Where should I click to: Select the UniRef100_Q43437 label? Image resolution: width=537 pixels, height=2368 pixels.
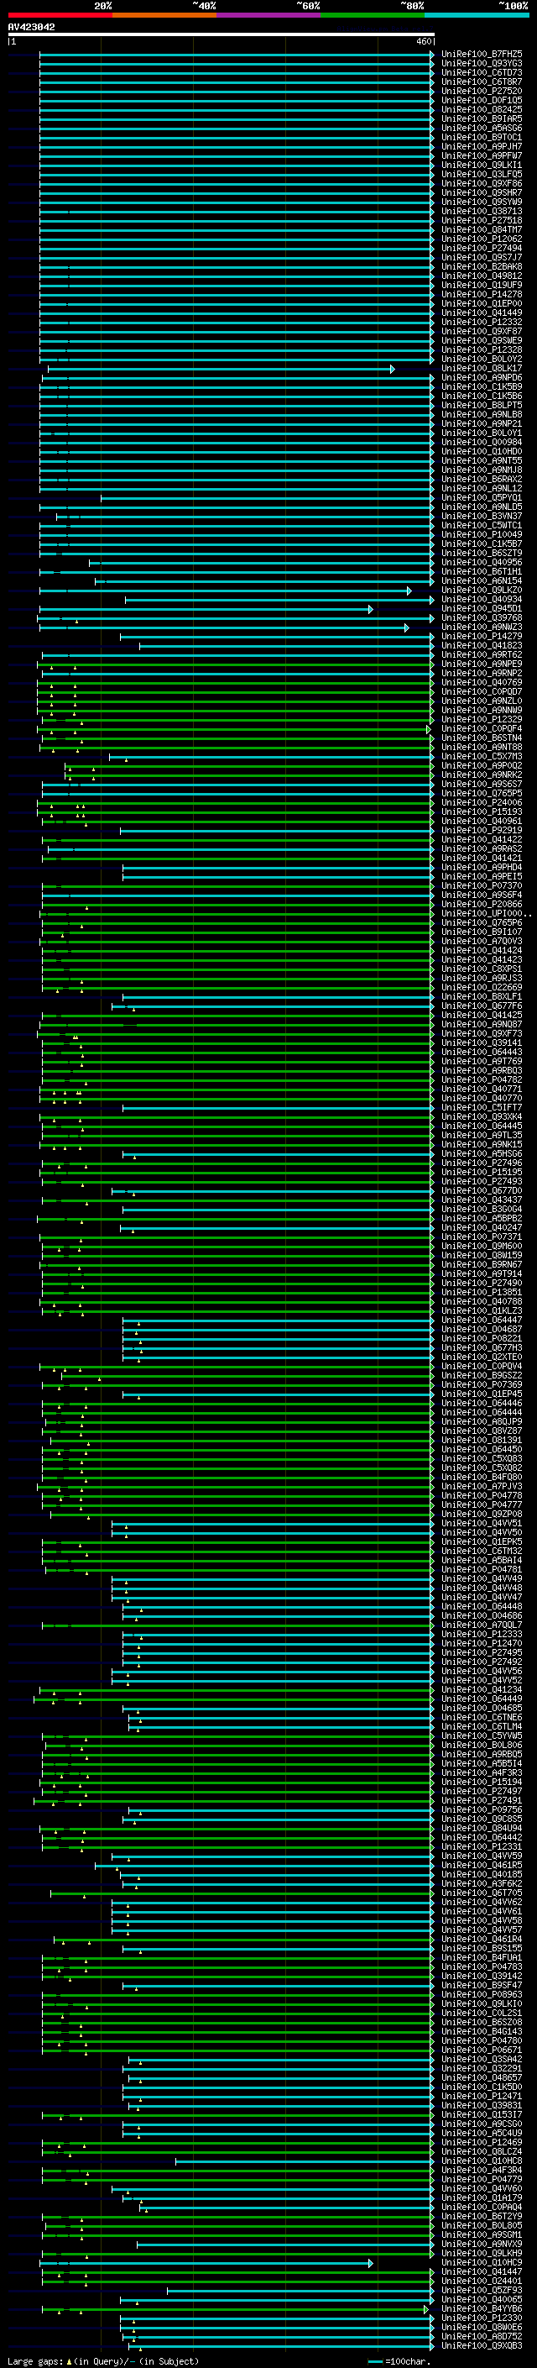coord(482,1200)
